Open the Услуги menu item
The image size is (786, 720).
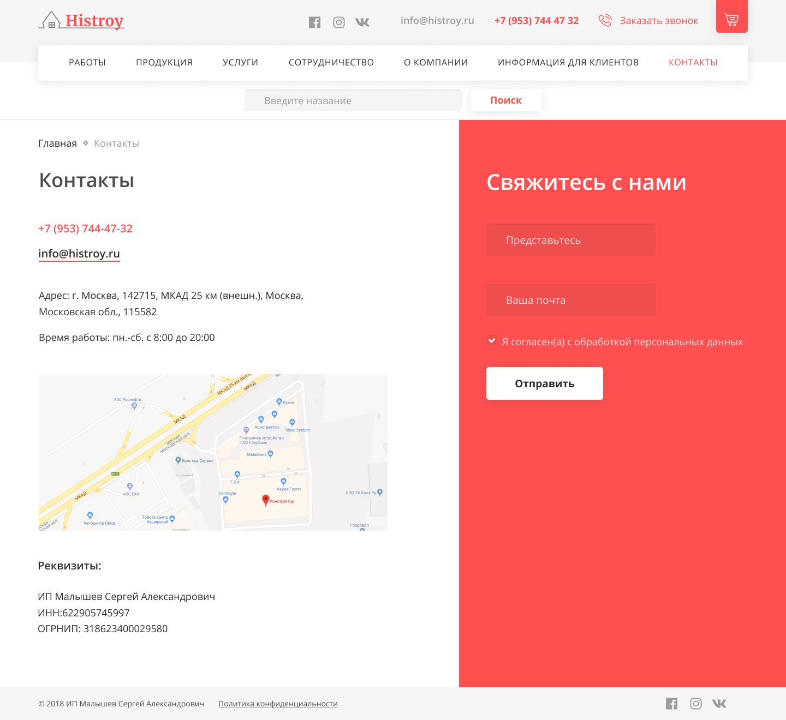(x=240, y=63)
